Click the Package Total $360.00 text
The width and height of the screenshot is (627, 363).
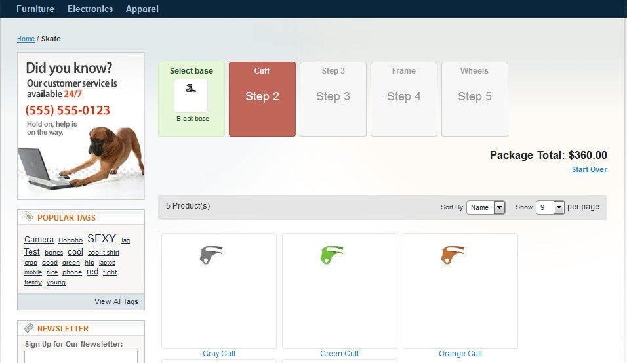[548, 156]
